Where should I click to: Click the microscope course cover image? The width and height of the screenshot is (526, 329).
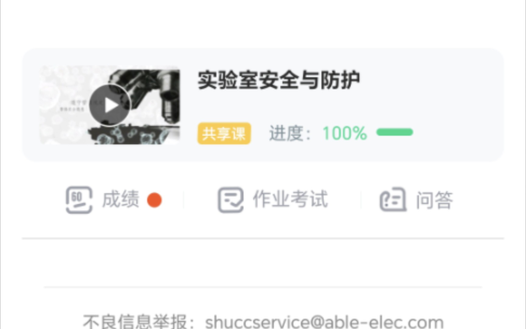110,105
